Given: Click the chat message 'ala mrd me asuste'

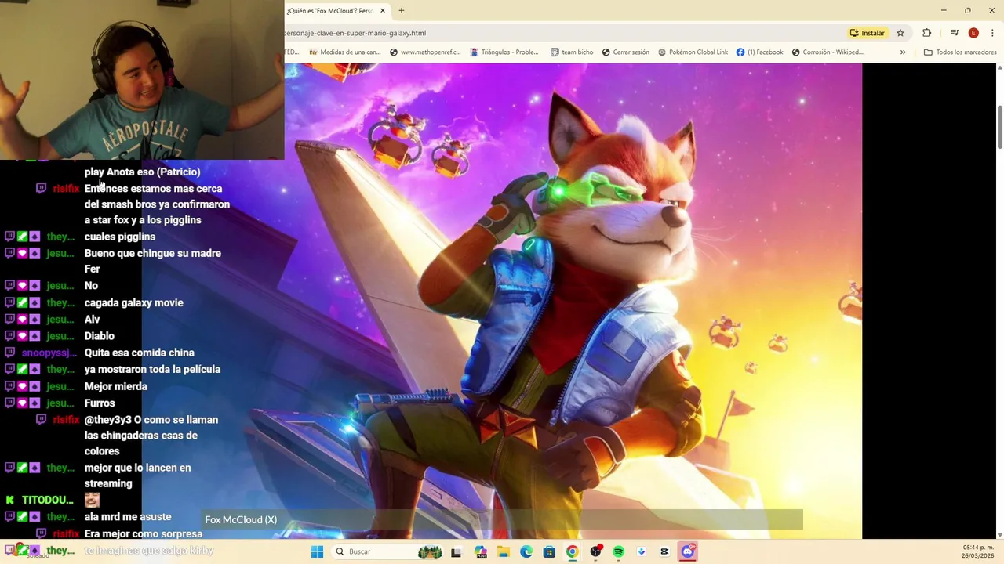Looking at the screenshot, I should pos(128,517).
